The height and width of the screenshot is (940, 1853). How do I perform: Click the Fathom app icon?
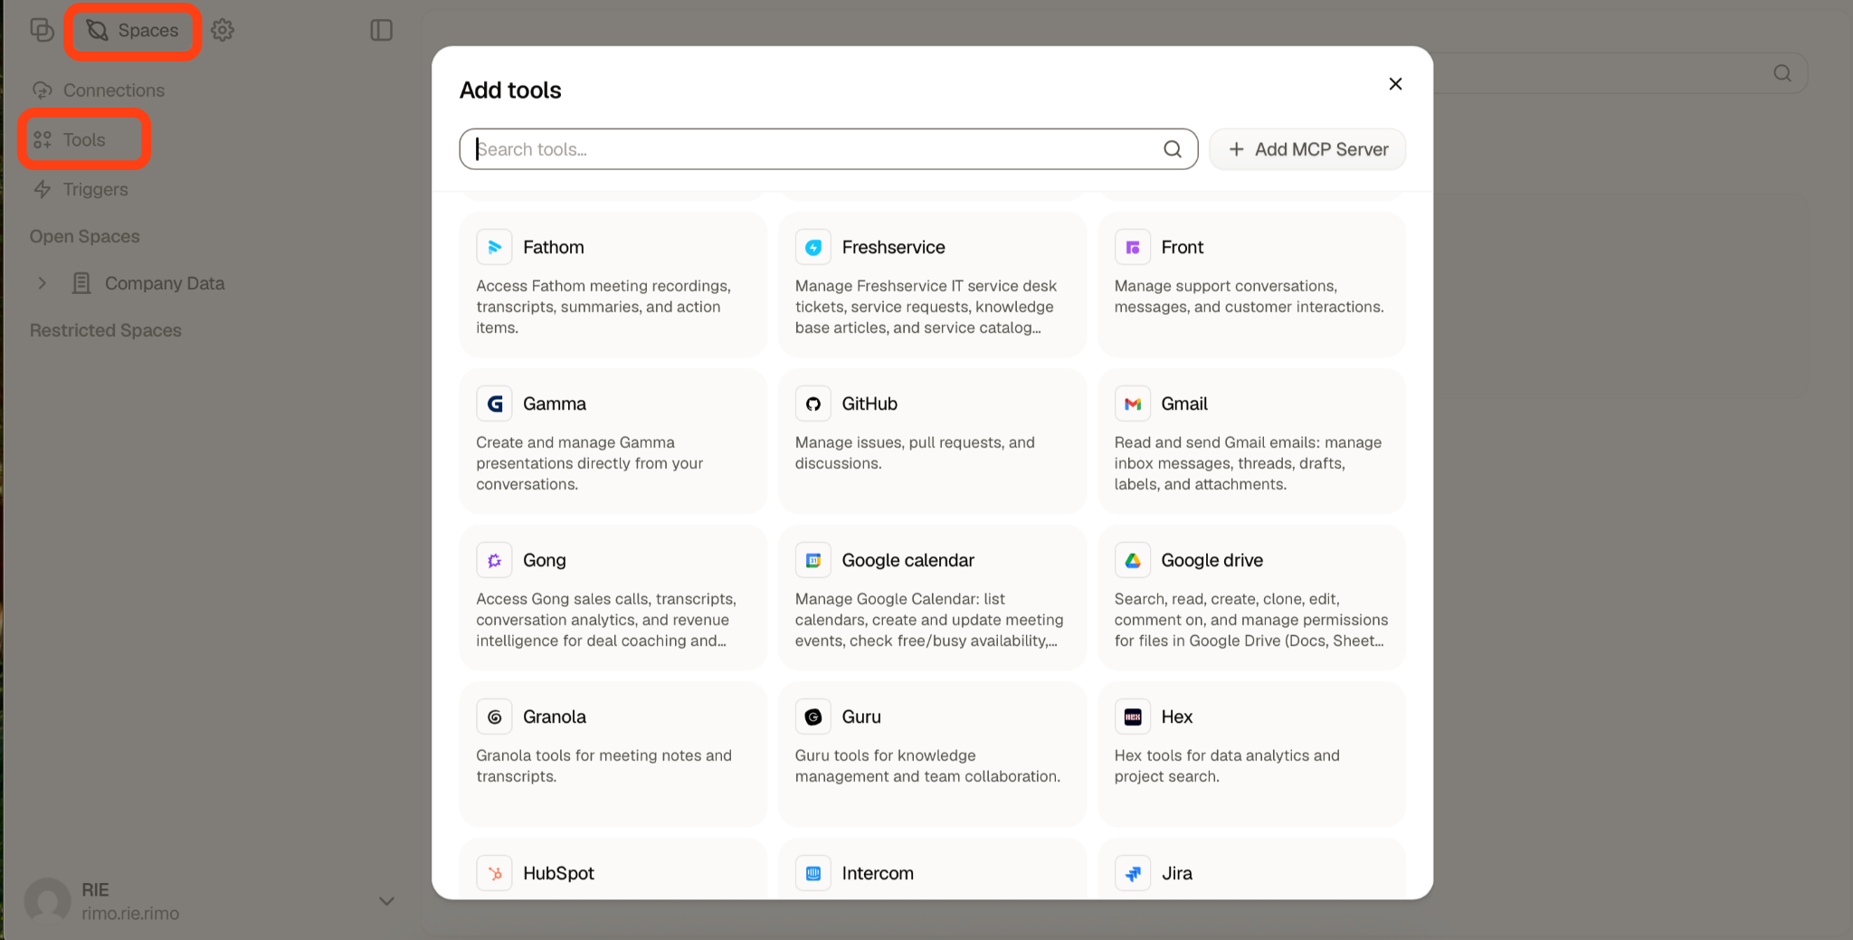coord(494,247)
